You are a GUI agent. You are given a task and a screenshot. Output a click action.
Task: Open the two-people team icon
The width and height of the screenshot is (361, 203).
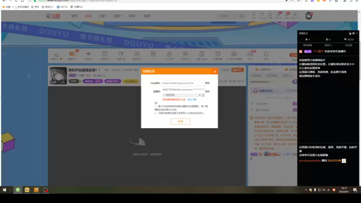coord(250,54)
